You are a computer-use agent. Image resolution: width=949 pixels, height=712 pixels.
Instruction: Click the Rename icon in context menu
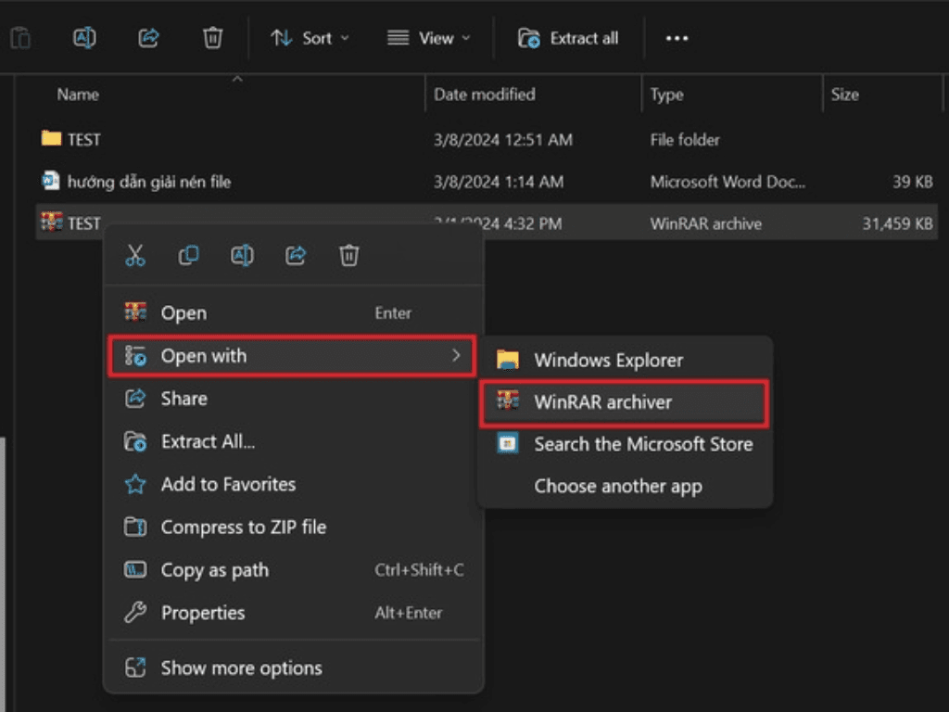242,256
